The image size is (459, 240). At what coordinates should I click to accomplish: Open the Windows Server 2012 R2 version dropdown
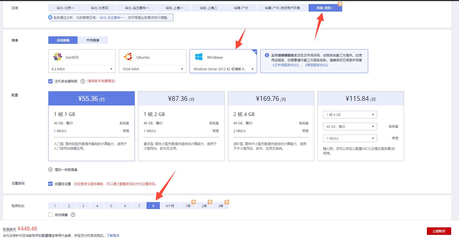point(223,69)
